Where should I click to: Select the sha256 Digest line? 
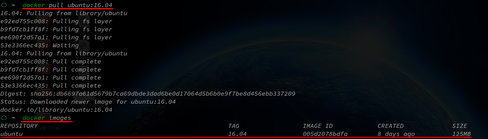(148, 94)
